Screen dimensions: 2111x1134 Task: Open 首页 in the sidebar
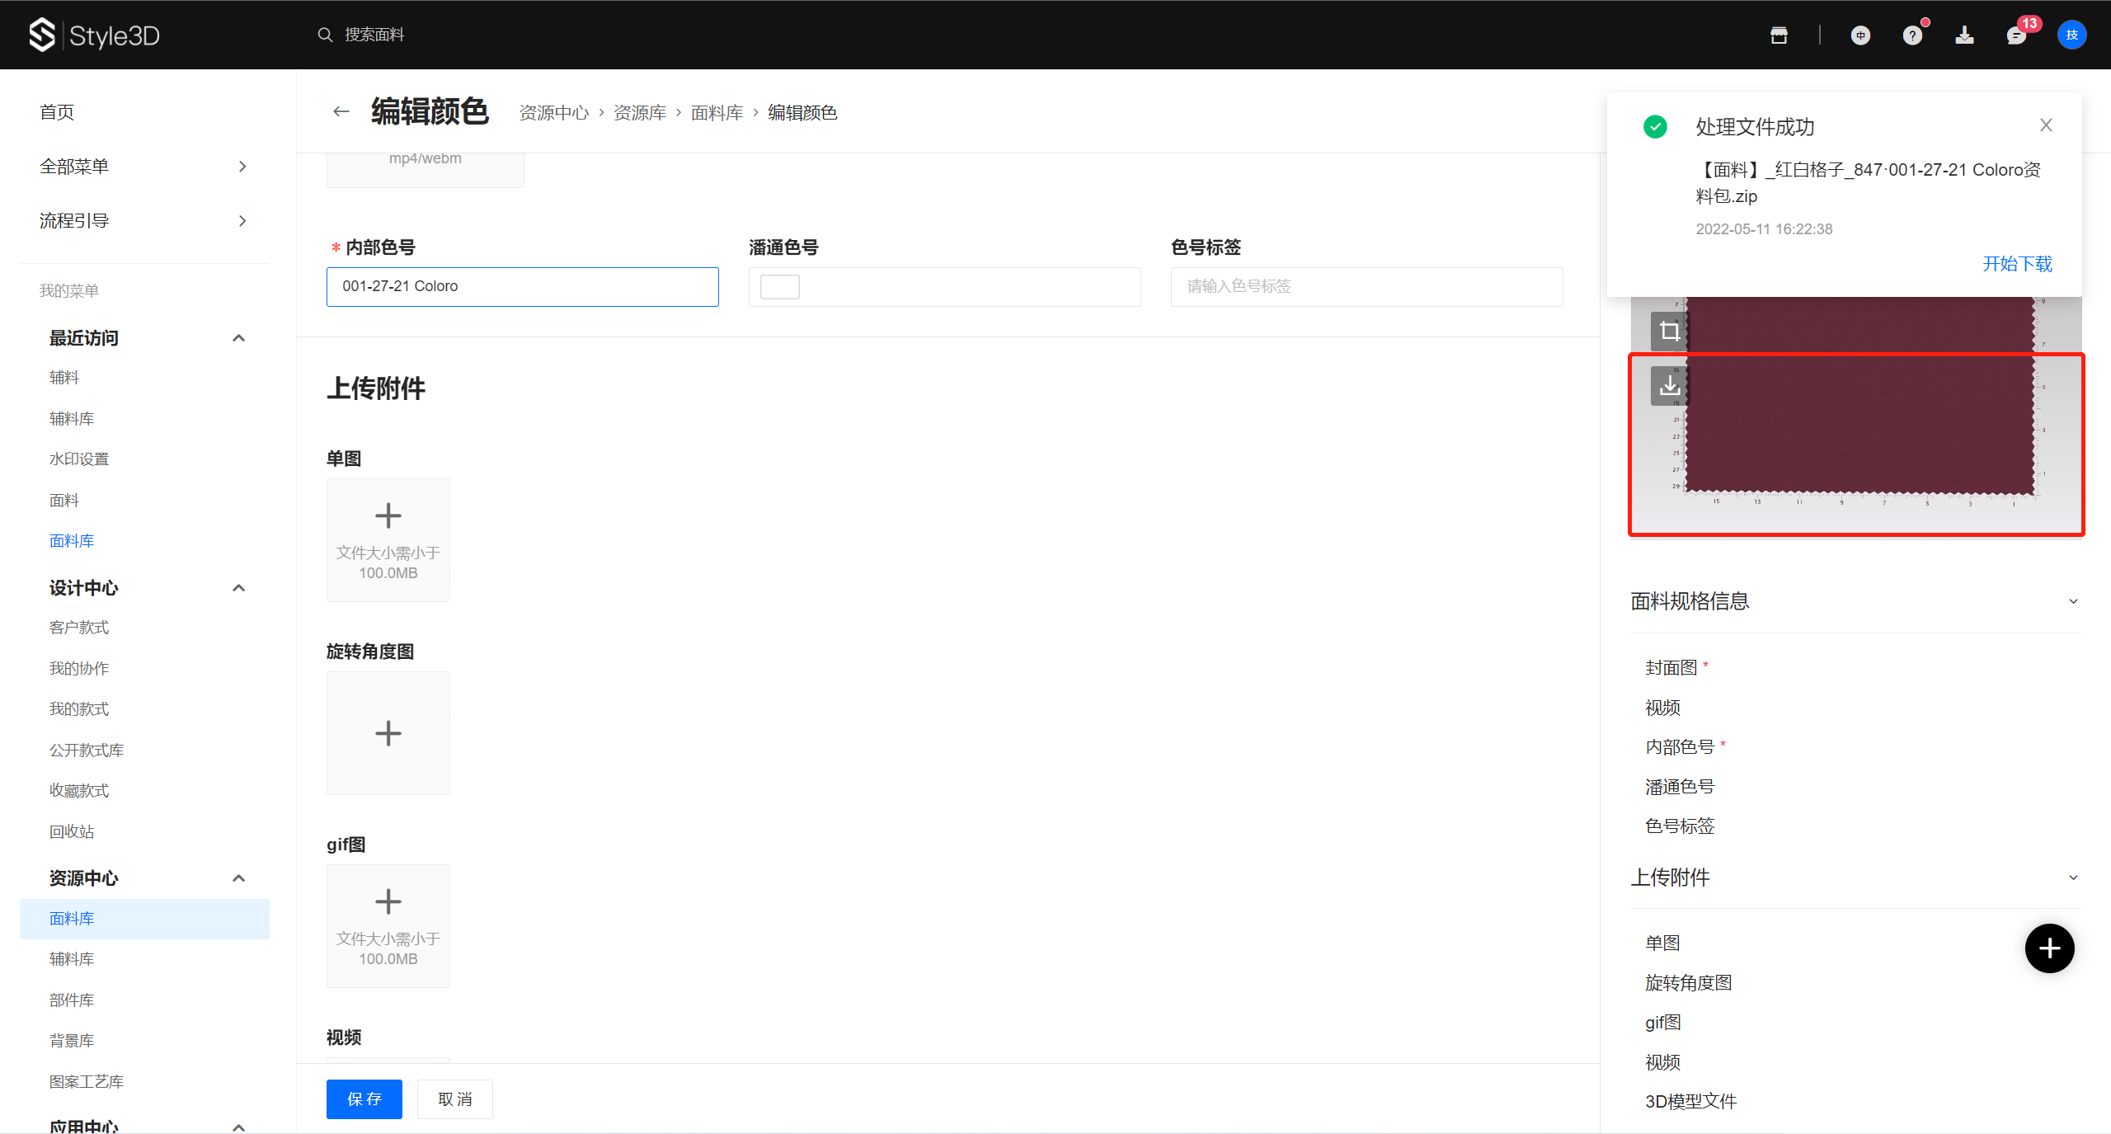click(57, 112)
